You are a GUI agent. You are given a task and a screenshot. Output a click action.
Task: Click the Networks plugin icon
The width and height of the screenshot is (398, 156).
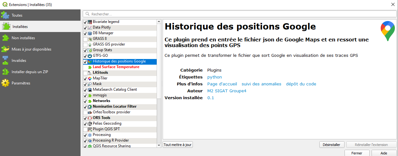click(90, 101)
